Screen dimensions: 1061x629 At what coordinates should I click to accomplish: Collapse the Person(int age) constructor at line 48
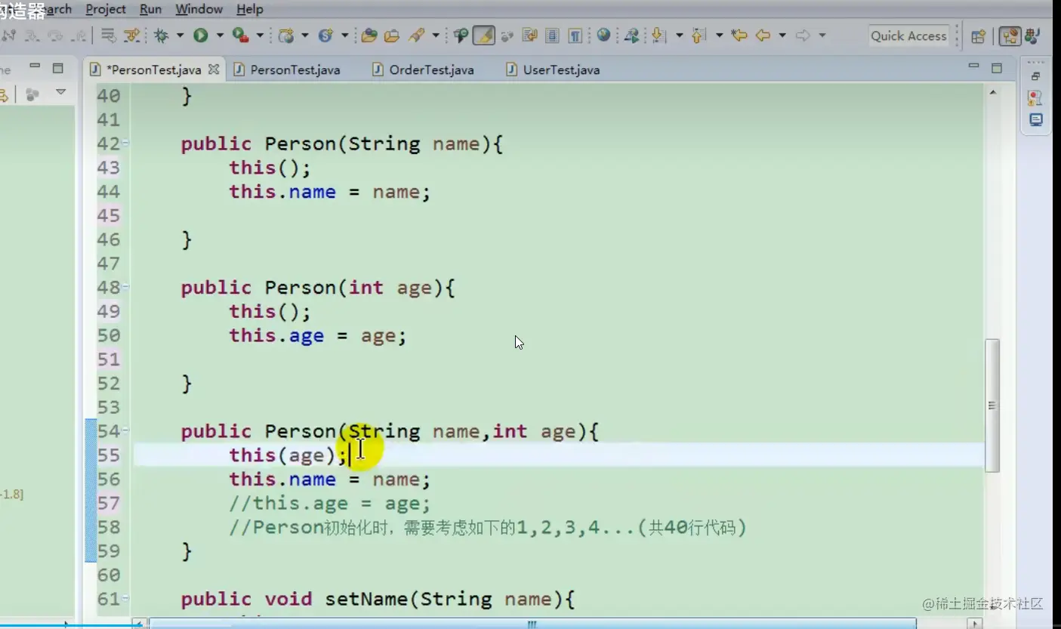pos(125,287)
